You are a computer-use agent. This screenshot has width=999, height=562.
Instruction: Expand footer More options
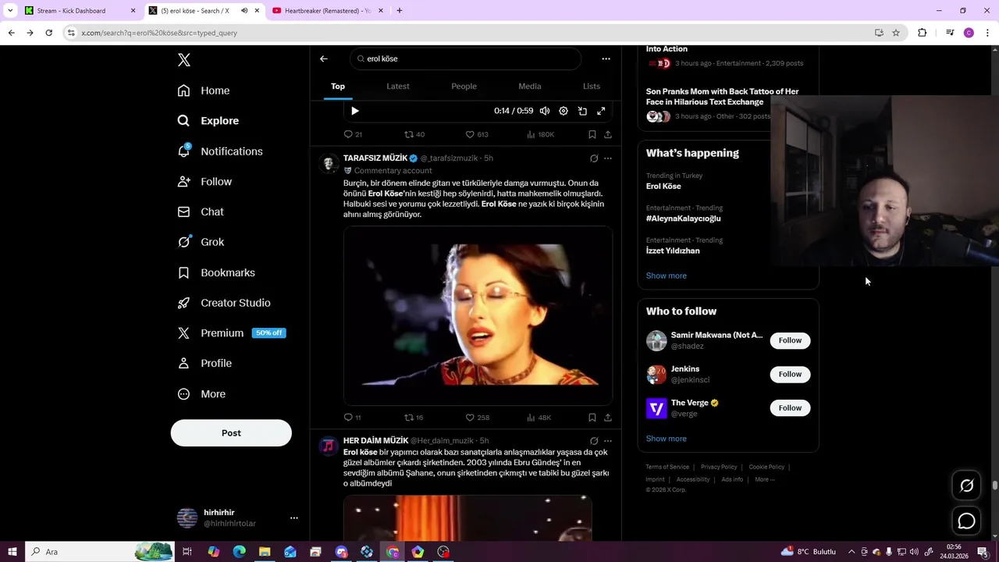765,479
